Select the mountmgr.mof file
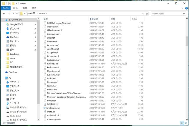Screen dimensions: 189x126 pyautogui.click(x=54, y=119)
